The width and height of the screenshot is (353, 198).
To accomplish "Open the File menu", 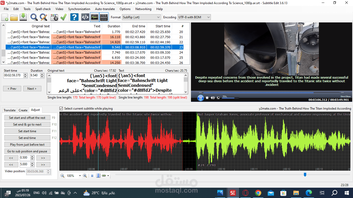I will [x=6, y=9].
